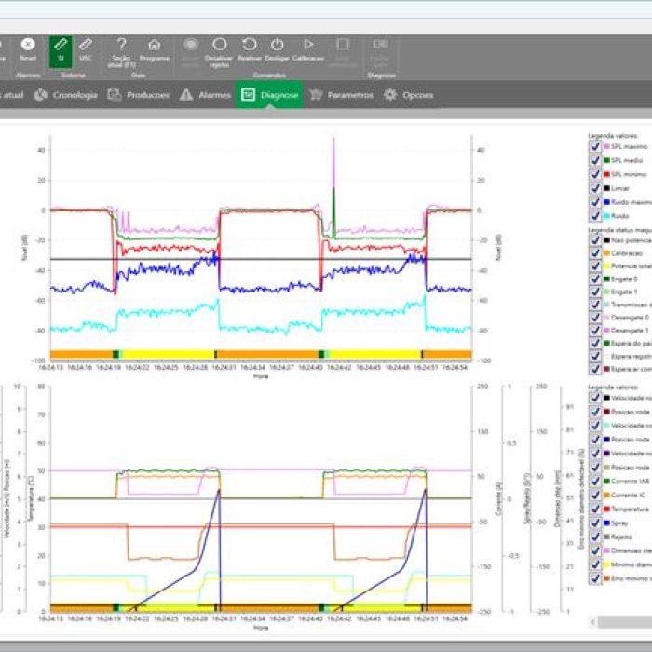
Task: Click the Reset alarms icon
Action: click(x=28, y=45)
